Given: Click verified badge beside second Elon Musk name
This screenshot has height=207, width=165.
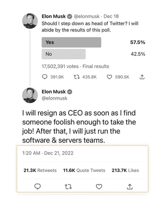Looking at the screenshot, I should coord(70,92).
